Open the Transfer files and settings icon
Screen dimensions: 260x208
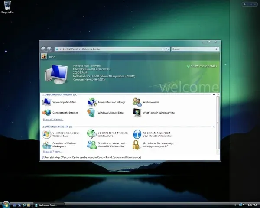(92, 102)
